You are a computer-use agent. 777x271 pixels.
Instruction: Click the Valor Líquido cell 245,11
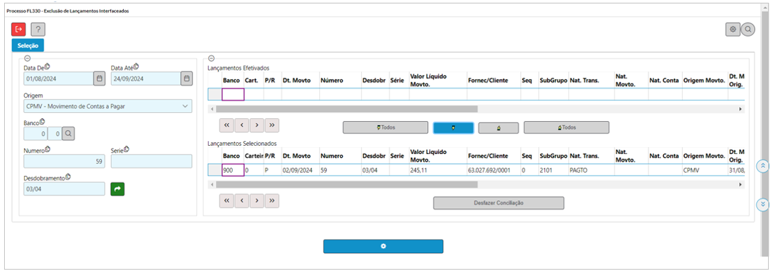438,170
